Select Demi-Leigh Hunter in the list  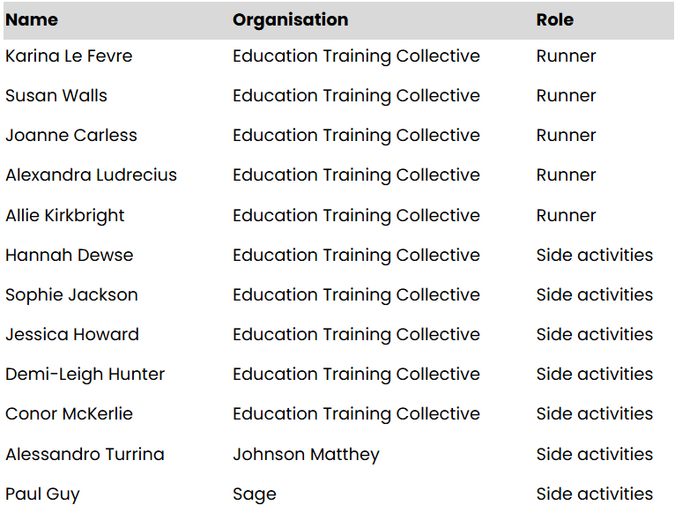pos(85,374)
